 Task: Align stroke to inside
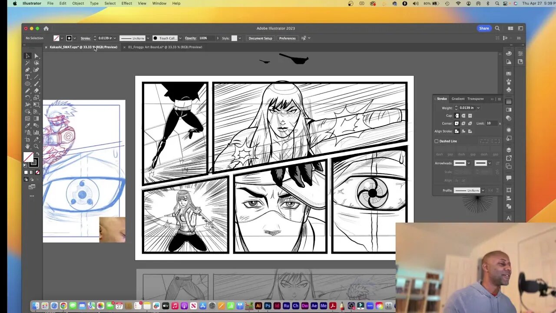tap(463, 131)
